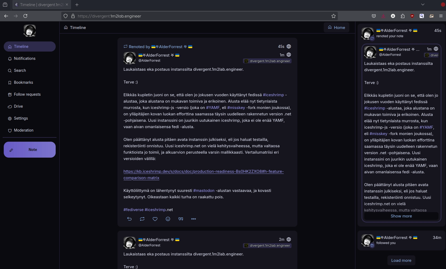Open the kb.iceshrimp.dev comparison matrix link

point(203,171)
